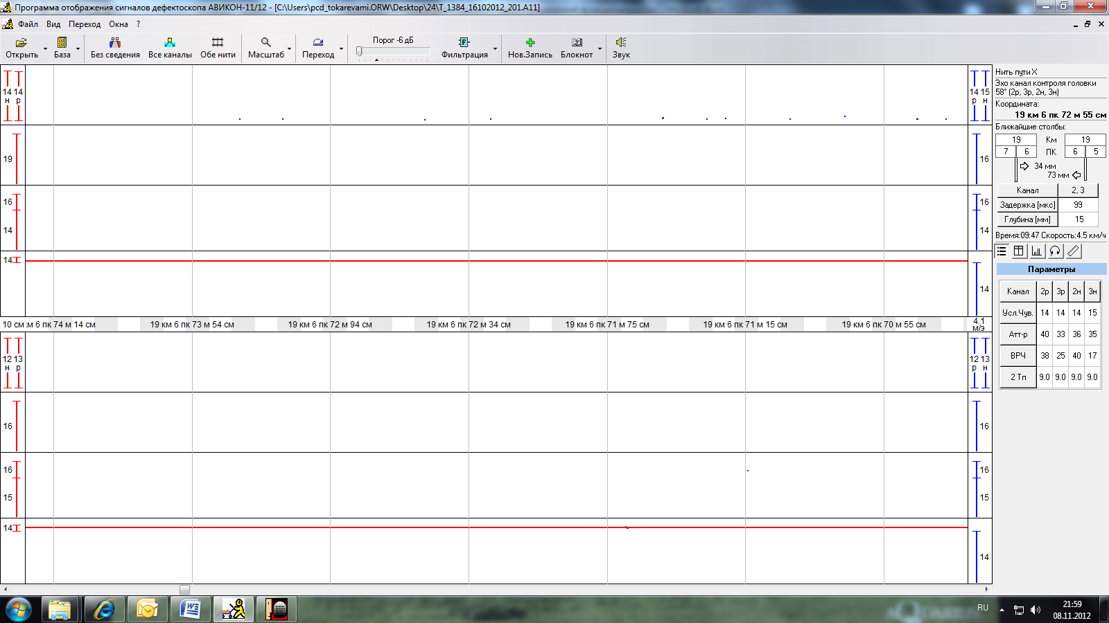Image resolution: width=1109 pixels, height=623 pixels.
Task: Expand the Блокнот dropdown arrow
Action: pyautogui.click(x=600, y=48)
